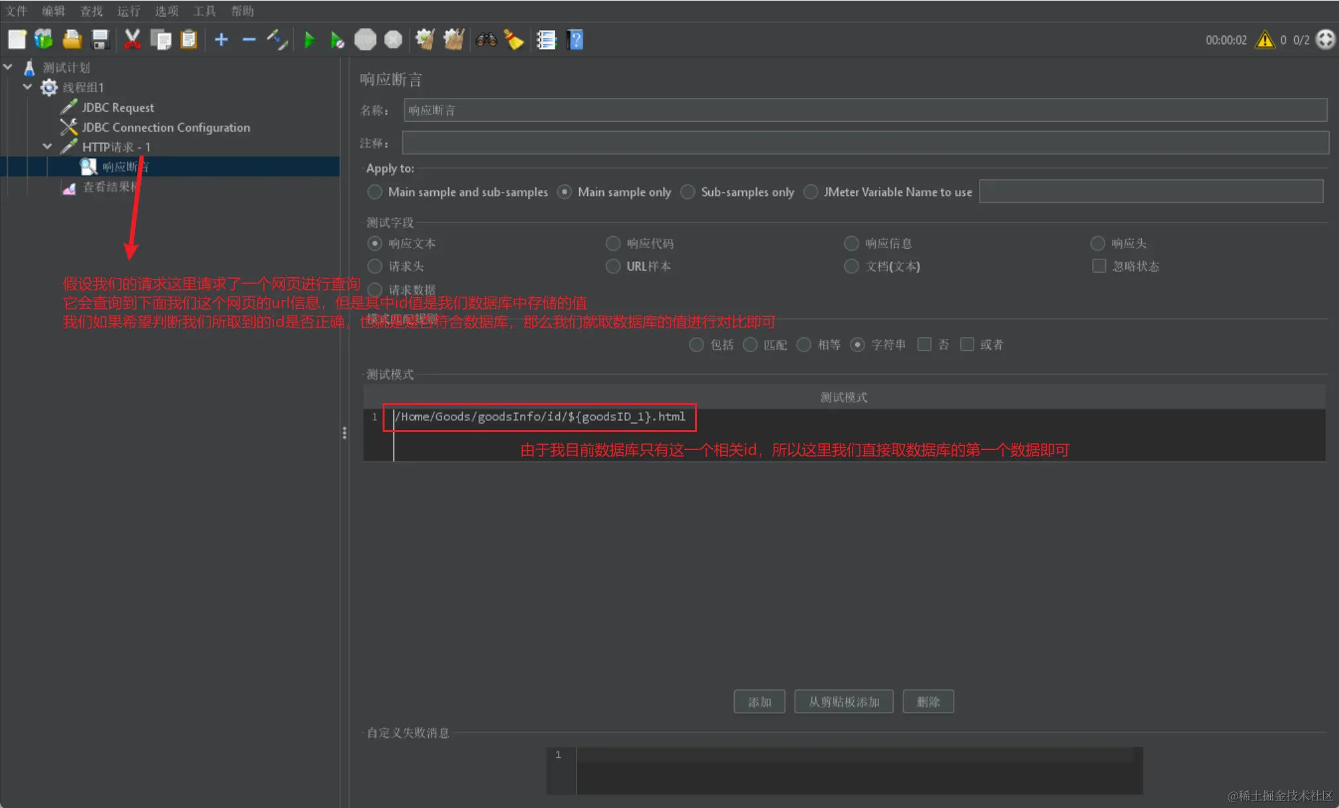Click the Clear all double-broom icon
The width and height of the screenshot is (1339, 808).
tap(453, 40)
